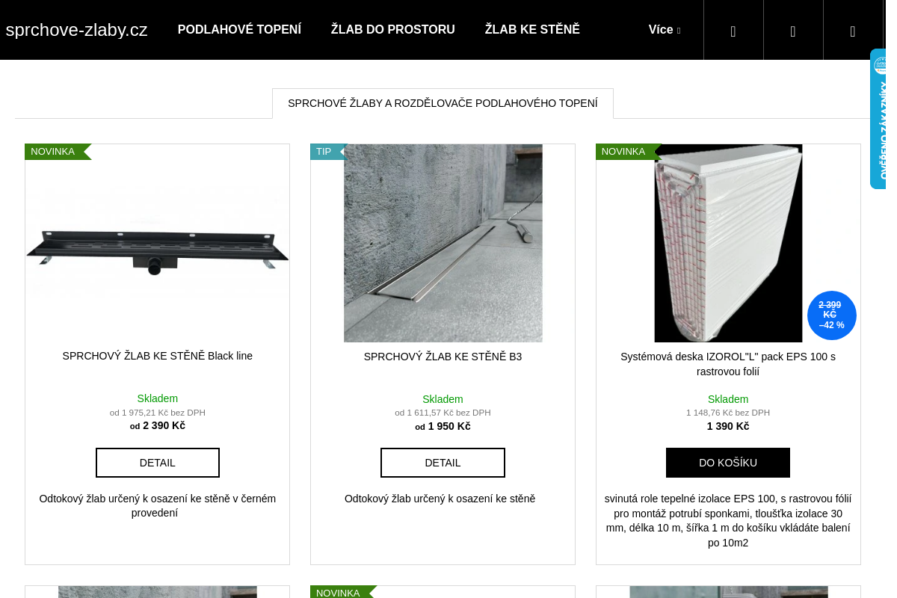Open the Podlahové topení menu
The width and height of the screenshot is (897, 598).
239,30
